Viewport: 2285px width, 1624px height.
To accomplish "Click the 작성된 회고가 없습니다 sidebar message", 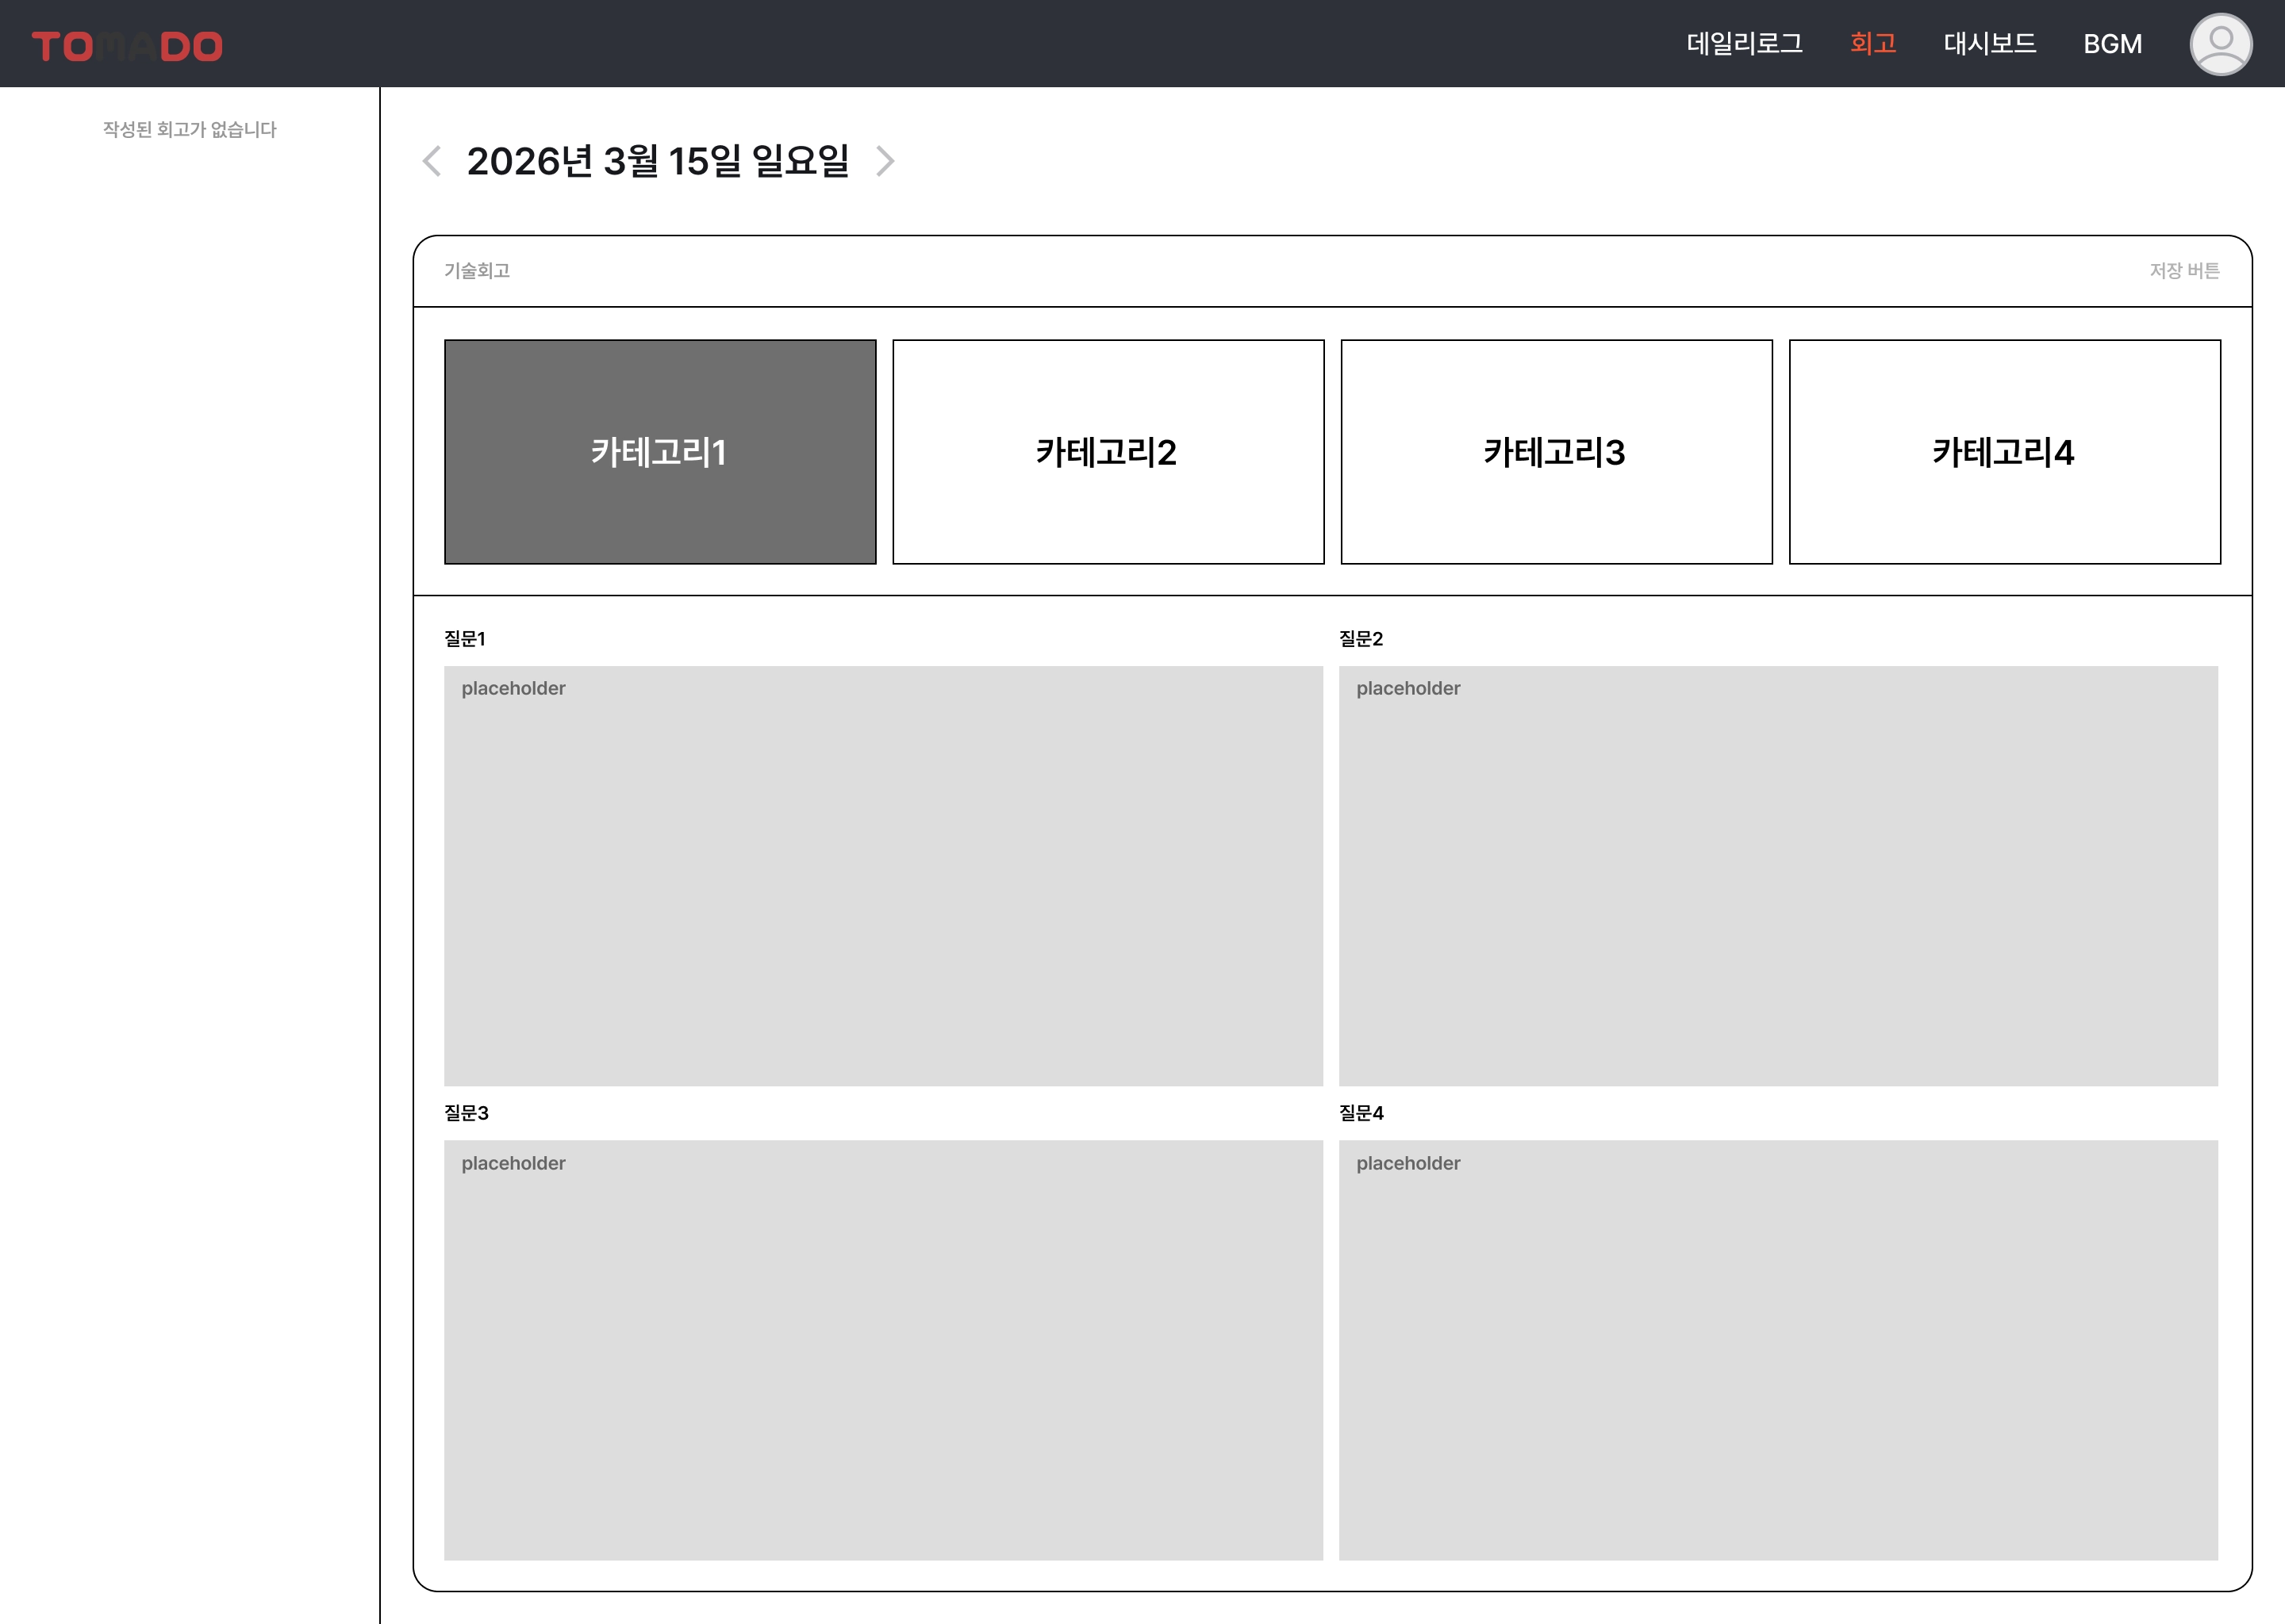I will click(x=189, y=130).
